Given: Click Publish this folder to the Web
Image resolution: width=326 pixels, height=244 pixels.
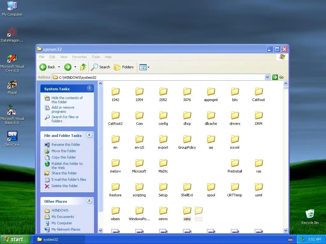Looking at the screenshot, I should coord(67,166).
